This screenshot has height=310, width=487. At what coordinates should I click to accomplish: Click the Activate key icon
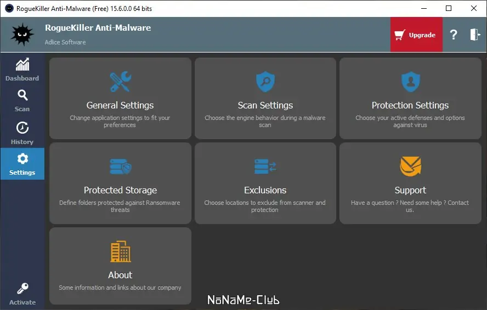pyautogui.click(x=22, y=288)
